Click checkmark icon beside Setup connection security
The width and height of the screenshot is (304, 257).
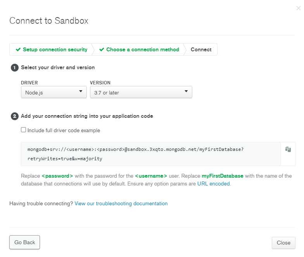click(18, 50)
